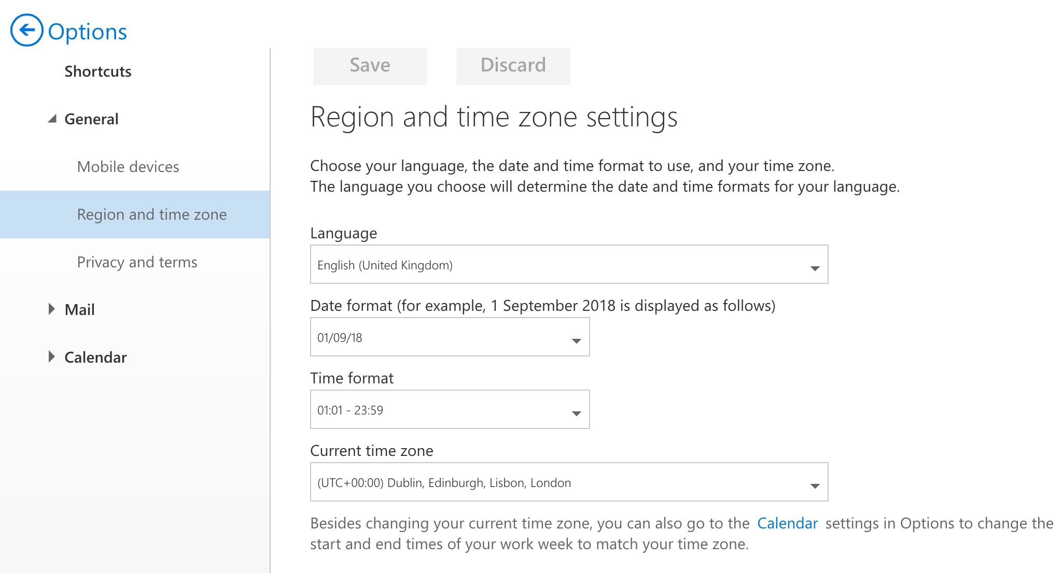Select Region and time zone item
1062x573 pixels.
[151, 214]
